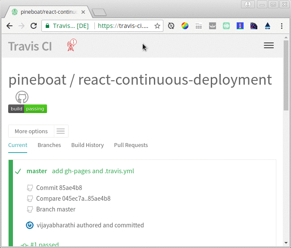Click the build passing badge
Screen dimensions: 291x248
28,109
